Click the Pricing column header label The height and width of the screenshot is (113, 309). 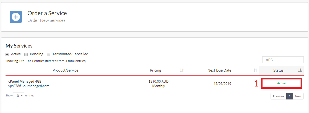155,70
